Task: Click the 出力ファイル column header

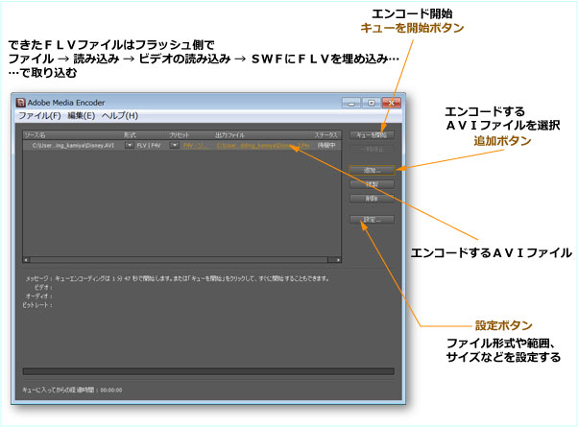Action: coord(228,135)
